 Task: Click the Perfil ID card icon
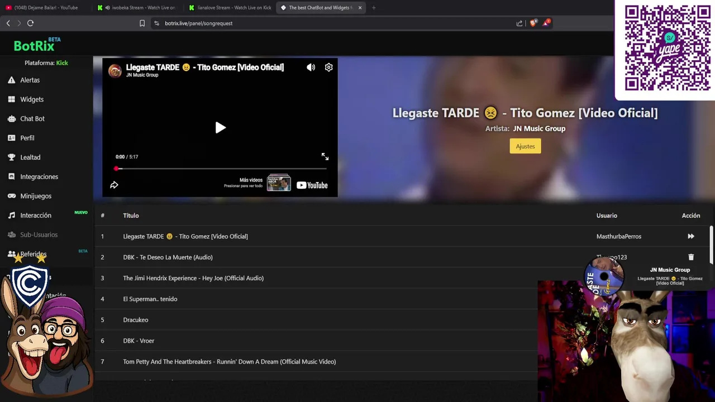11,138
